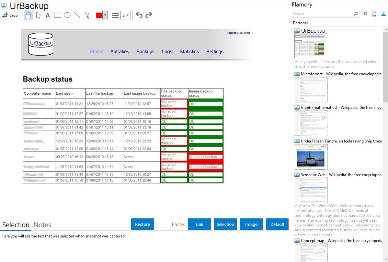Click the camera capture icon
The height and width of the screenshot is (262, 388).
pos(365,14)
